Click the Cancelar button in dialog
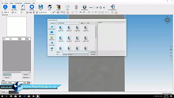The image size is (174, 98). click(x=93, y=54)
